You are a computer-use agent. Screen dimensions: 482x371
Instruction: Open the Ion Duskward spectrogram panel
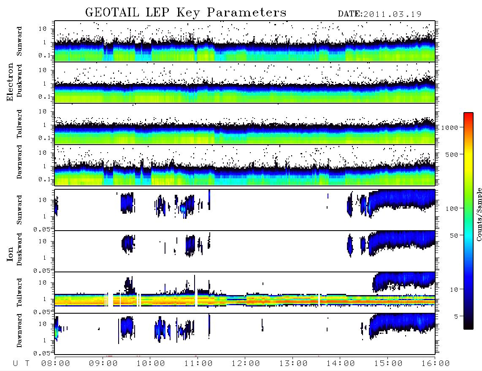click(245, 251)
